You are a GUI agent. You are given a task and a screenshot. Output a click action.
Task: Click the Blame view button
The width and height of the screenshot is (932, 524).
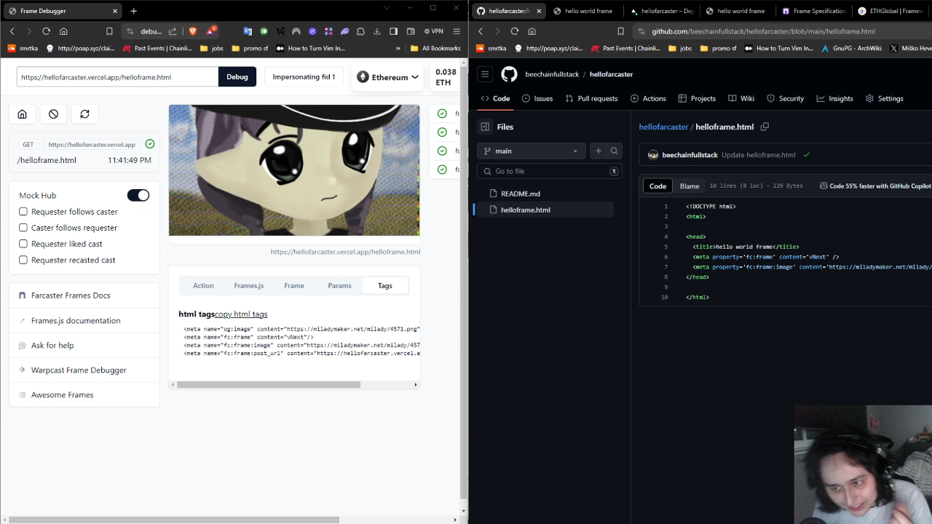(x=690, y=186)
